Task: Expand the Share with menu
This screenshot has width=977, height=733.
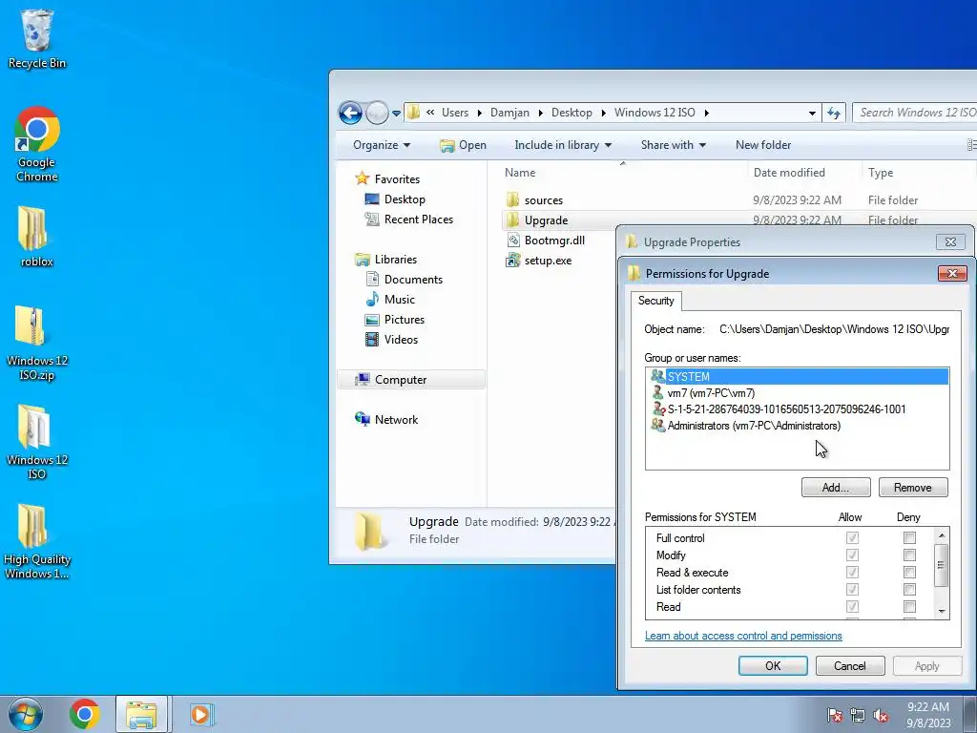Action: 673,145
